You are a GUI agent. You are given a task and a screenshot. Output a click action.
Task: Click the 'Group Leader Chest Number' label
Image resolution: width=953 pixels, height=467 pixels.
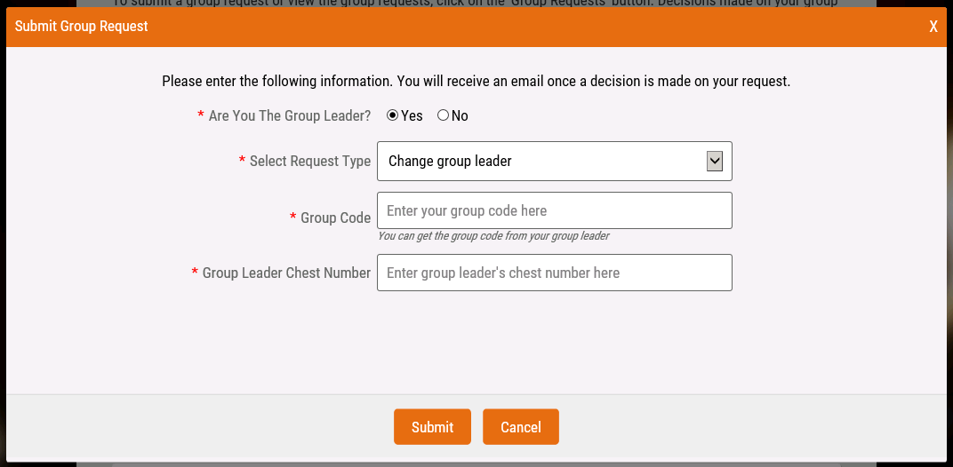[x=286, y=273]
